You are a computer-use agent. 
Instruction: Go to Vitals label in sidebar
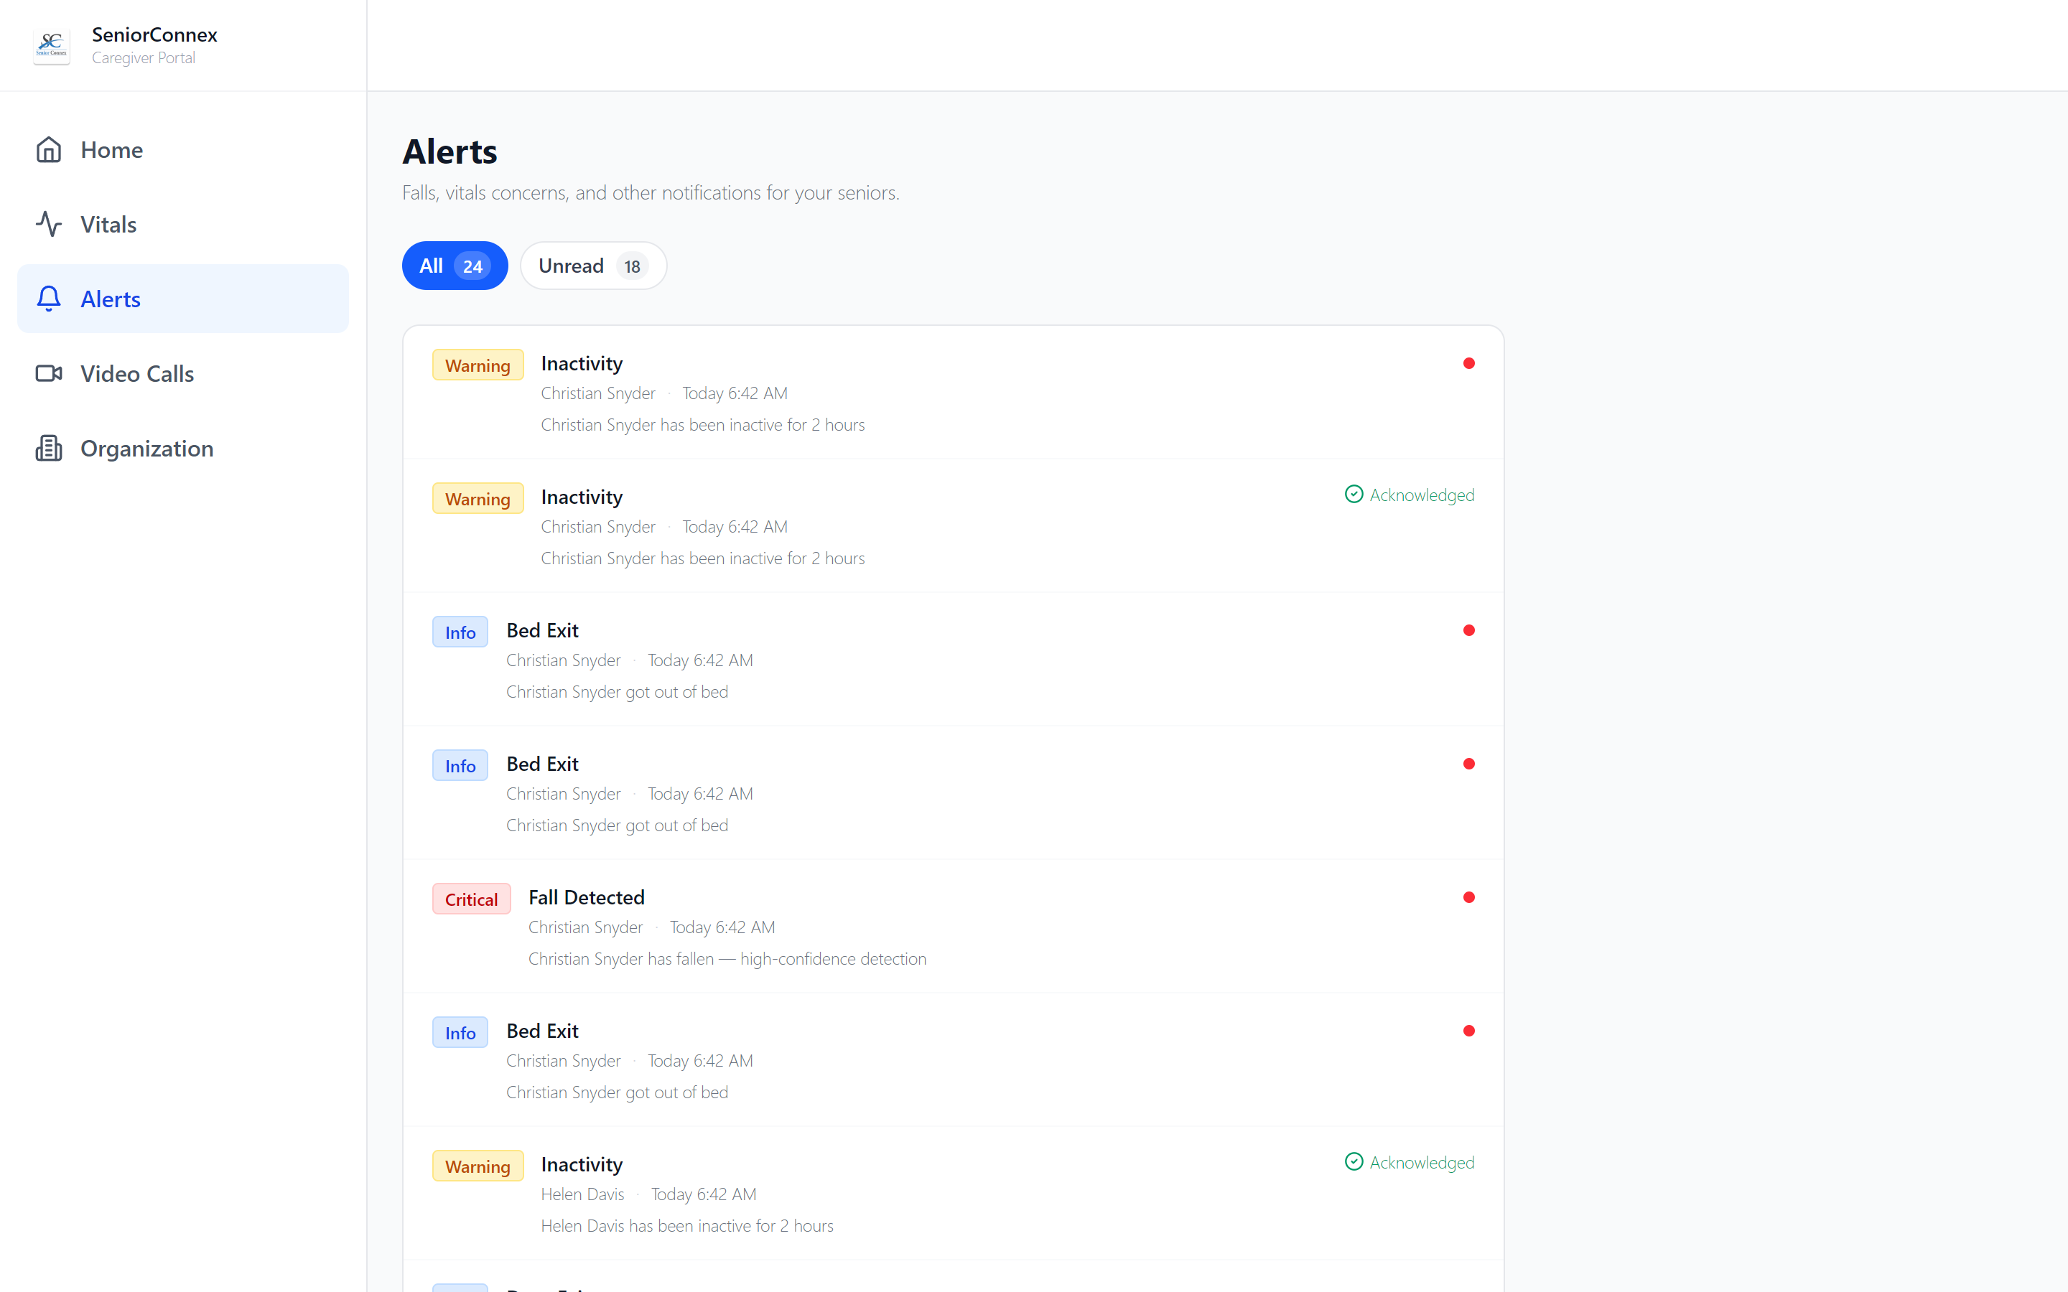pos(108,224)
